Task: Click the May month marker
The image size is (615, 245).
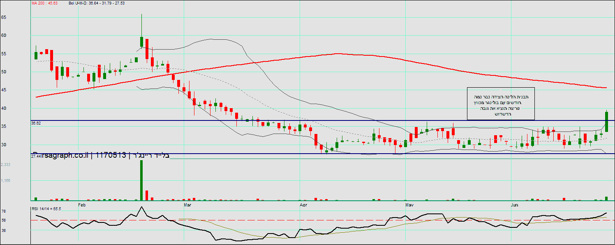Action: (409, 204)
